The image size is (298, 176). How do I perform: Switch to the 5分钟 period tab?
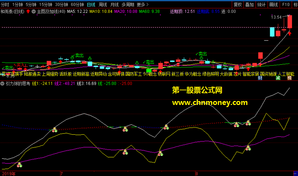coord(31,5)
